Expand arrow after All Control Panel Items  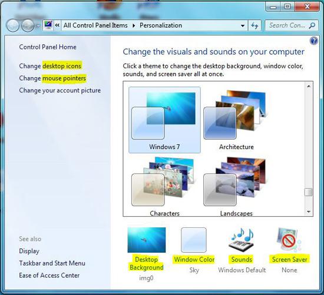coord(134,26)
